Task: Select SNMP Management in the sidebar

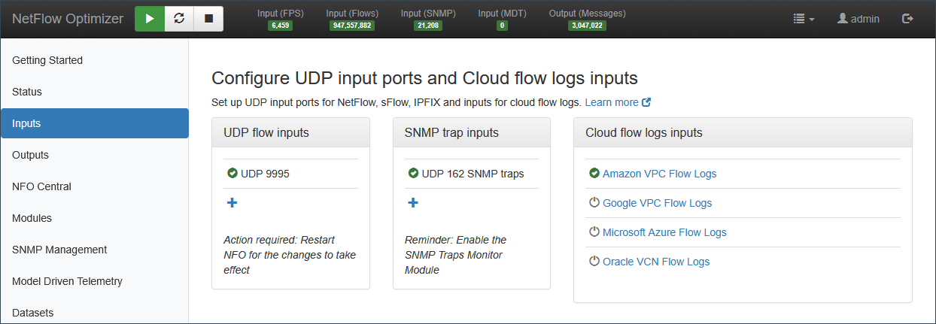Action: coord(59,250)
